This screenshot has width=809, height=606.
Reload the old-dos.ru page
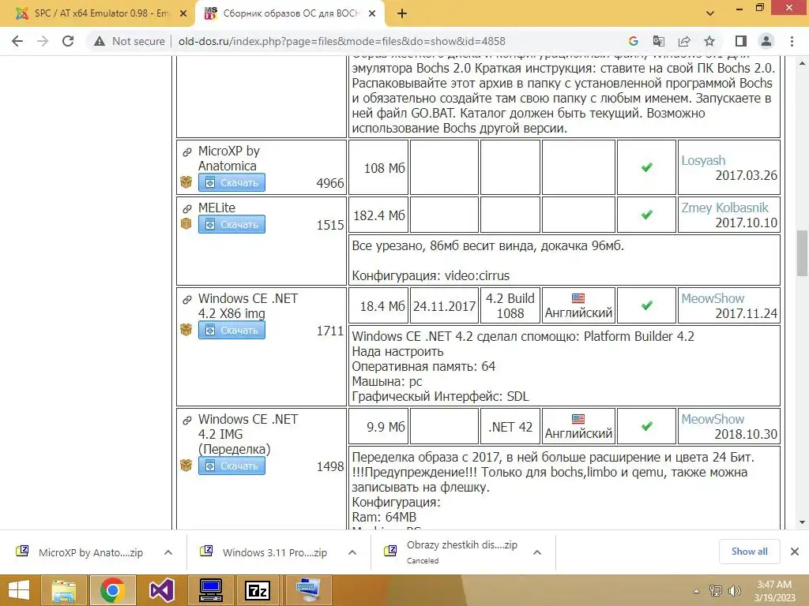click(68, 41)
